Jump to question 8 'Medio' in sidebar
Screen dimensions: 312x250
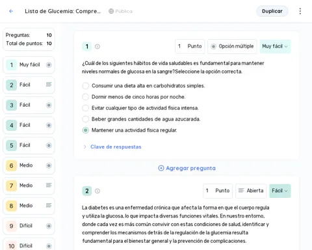coord(29,206)
